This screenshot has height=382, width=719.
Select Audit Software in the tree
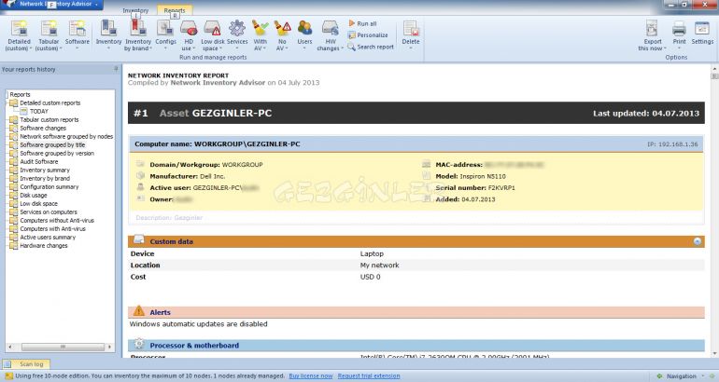pos(39,161)
